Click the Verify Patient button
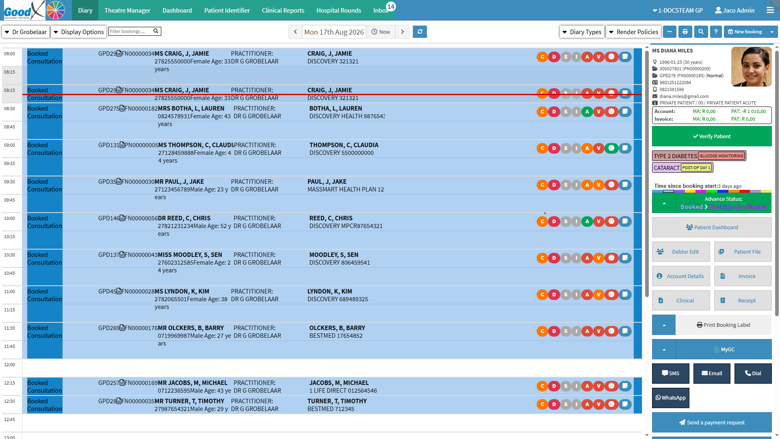Viewport: 780px width, 439px height. [x=712, y=136]
